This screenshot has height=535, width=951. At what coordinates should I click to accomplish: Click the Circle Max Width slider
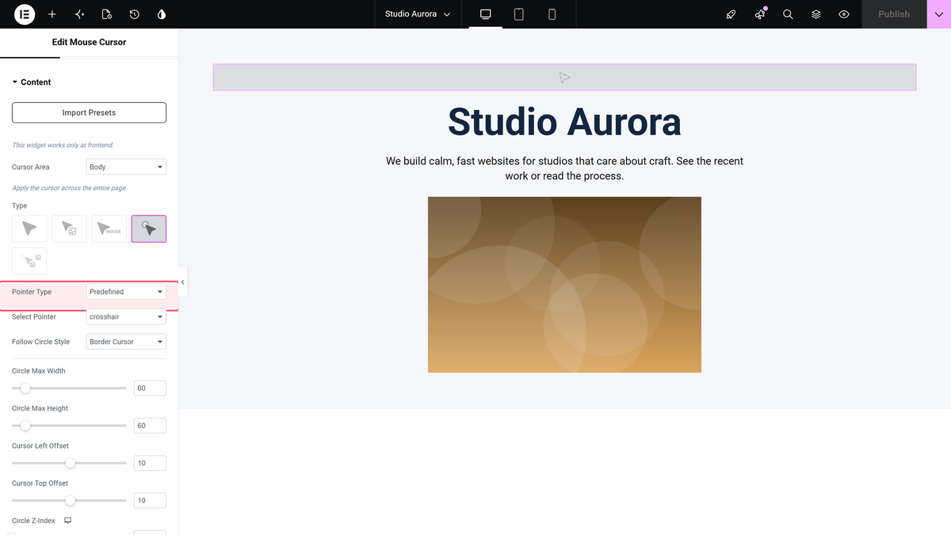tap(69, 388)
